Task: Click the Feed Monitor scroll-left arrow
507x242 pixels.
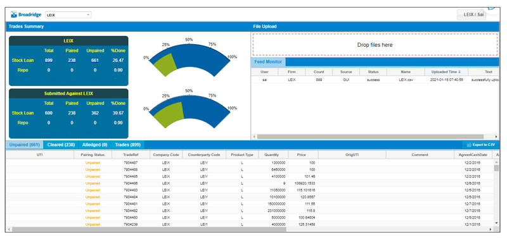Action: tap(255, 136)
